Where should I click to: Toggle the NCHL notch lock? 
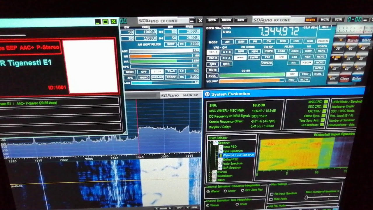318,74
